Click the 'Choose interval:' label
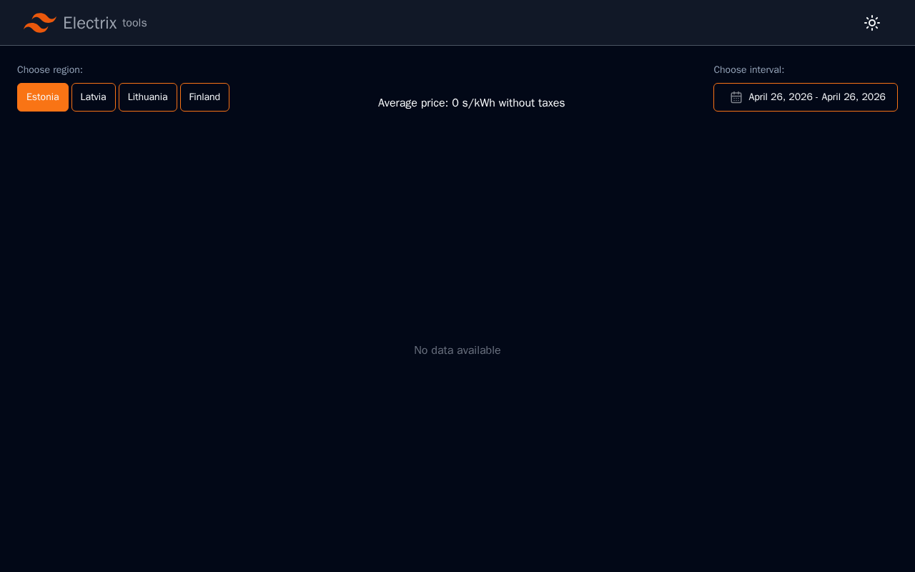This screenshot has height=572, width=915. coord(749,70)
